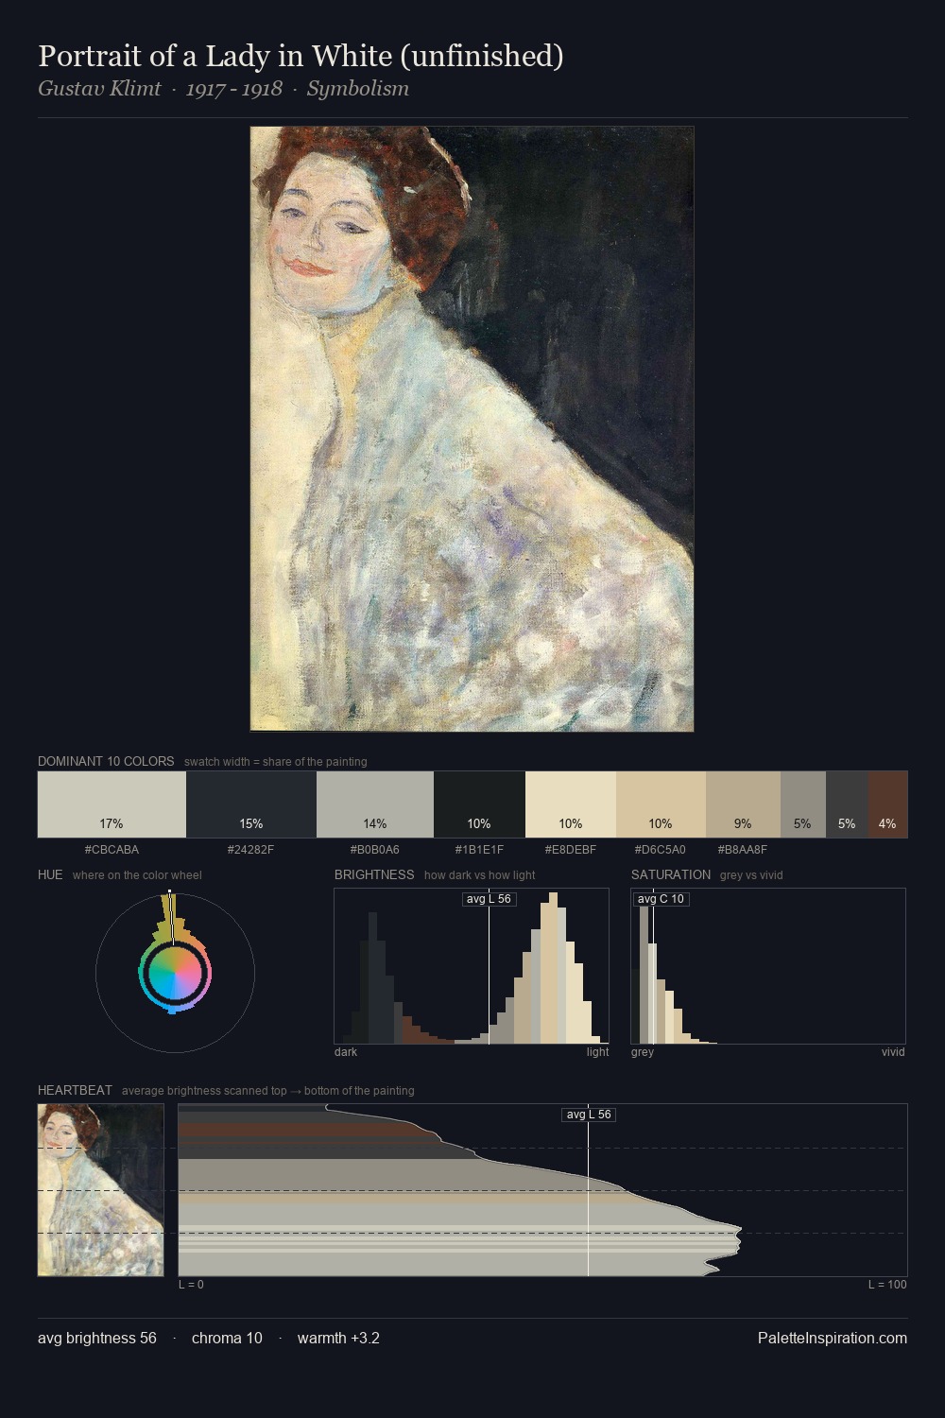
Task: Select the #D6C5A0 10% beige swatch
Action: tap(661, 804)
